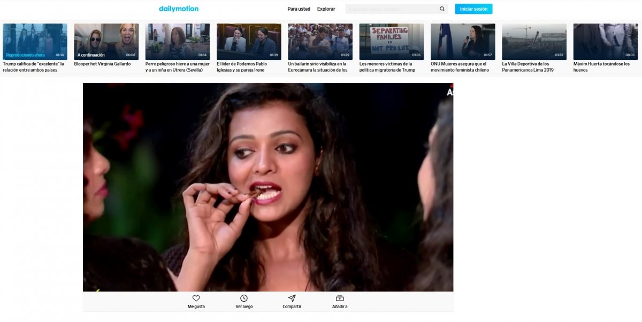The width and height of the screenshot is (642, 322).
Task: Open the Trump califica de excelente thumbnail
Action: tap(35, 41)
